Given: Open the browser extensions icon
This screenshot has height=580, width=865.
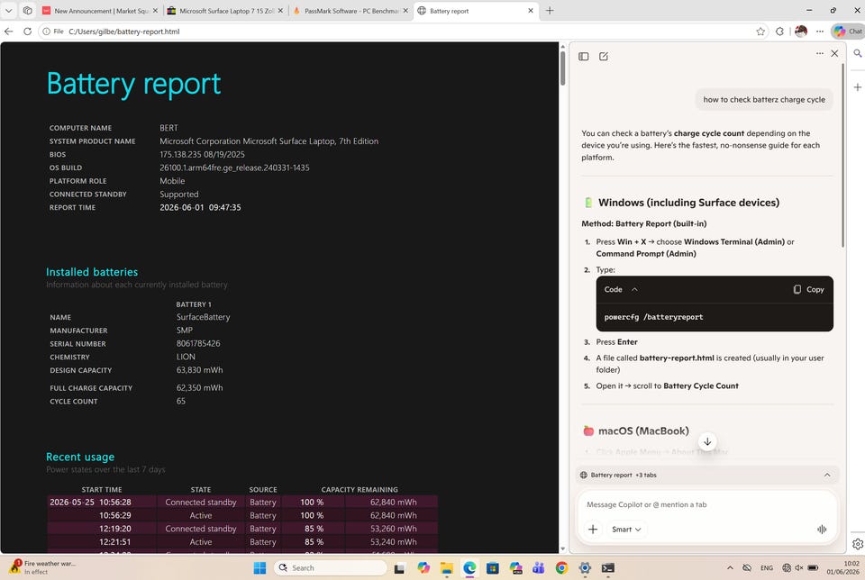Looking at the screenshot, I should [x=779, y=32].
